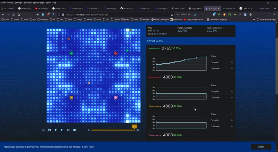The width and height of the screenshot is (278, 152).
Task: Expand hidden bookmarks with chevron
Action: click(254, 19)
